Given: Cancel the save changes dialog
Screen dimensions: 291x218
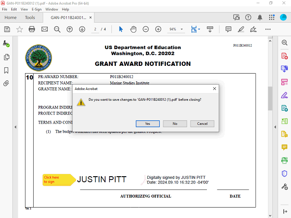Looking at the screenshot, I should 202,124.
